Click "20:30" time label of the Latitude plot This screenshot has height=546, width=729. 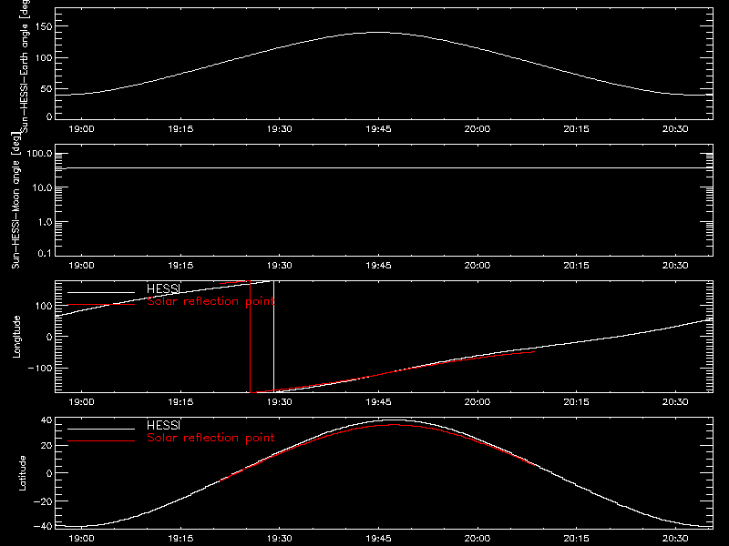(675, 538)
